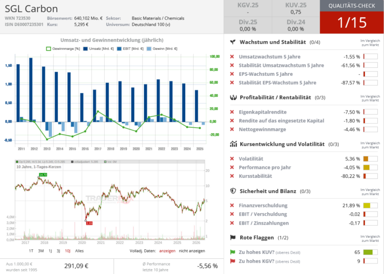
Task: Click the chart icon beside Kursentwicklung und Volatilität
Action: pos(233,144)
